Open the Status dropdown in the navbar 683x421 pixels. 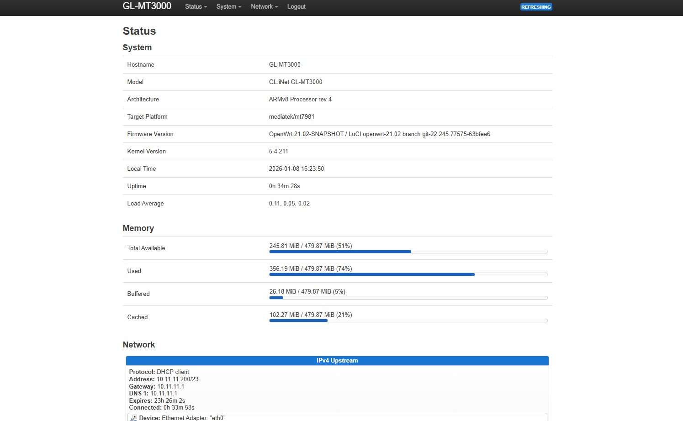pos(196,6)
